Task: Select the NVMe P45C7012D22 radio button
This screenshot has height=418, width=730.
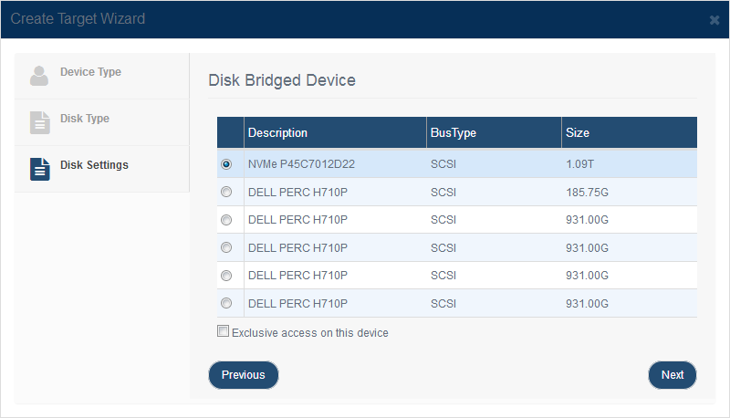Action: coord(226,164)
